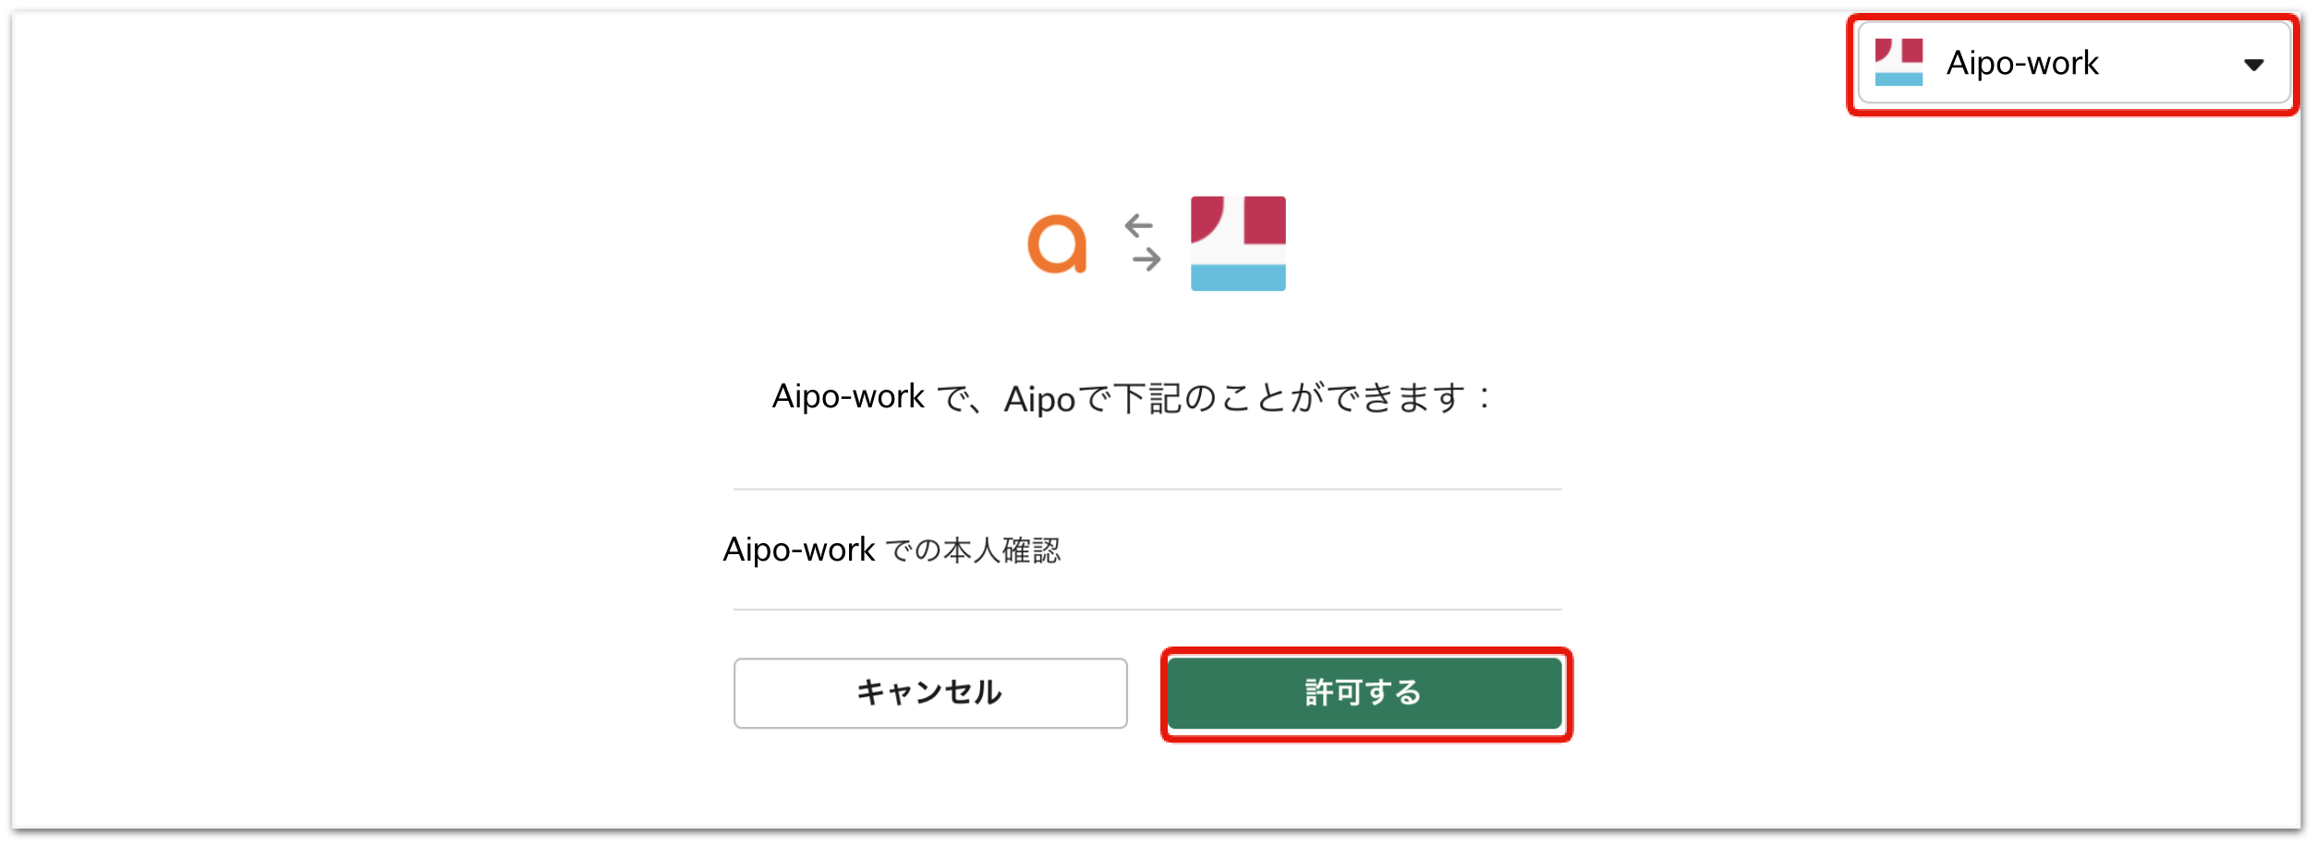This screenshot has width=2317, height=846.
Task: Click the キャンセル cancel button
Action: tap(930, 694)
